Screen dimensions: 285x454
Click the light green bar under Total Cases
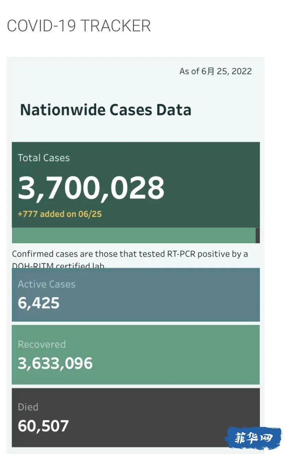click(x=134, y=235)
